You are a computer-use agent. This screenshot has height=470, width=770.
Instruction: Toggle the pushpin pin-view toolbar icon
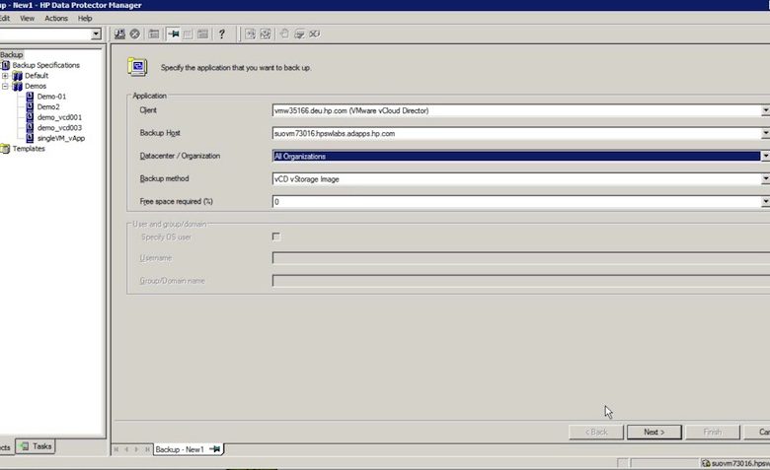(173, 34)
